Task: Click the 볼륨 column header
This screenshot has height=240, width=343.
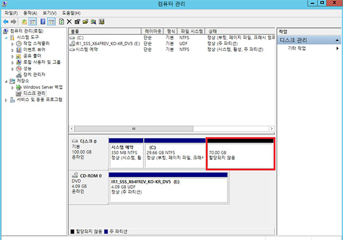Action: point(105,31)
